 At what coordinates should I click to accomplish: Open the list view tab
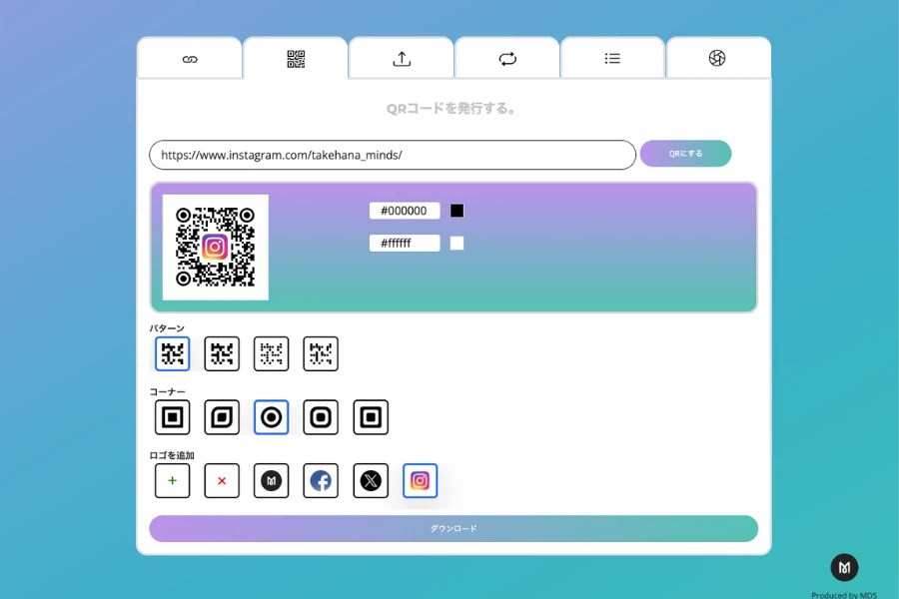coord(612,59)
